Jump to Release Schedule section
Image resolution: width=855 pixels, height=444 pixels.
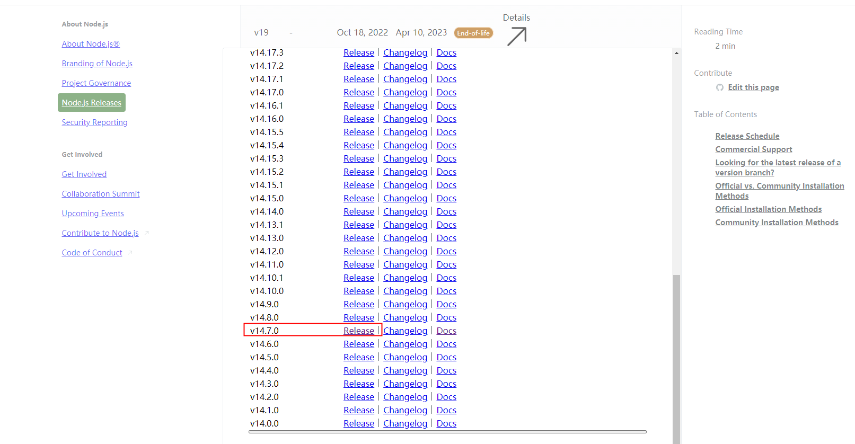[x=747, y=136]
